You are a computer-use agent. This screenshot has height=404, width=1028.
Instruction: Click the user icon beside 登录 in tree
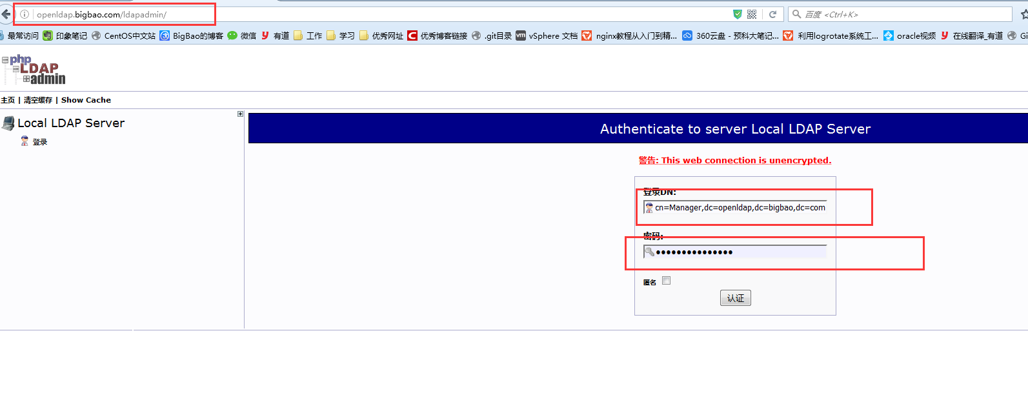25,141
